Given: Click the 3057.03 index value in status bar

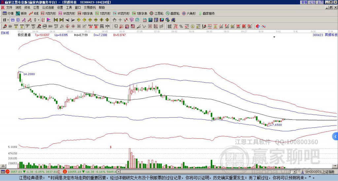Looking at the screenshot, I should click(x=16, y=172).
